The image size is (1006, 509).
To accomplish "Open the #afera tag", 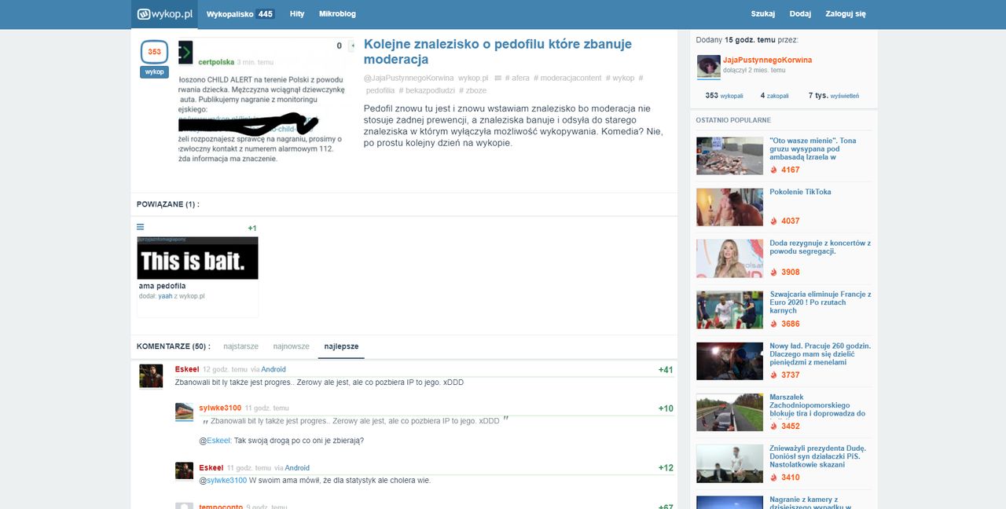I will pos(517,79).
